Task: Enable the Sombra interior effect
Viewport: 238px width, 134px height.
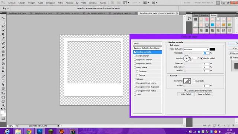Action: click(135, 56)
